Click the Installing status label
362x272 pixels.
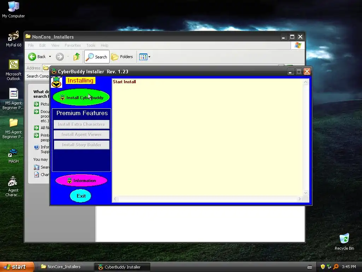(80, 80)
